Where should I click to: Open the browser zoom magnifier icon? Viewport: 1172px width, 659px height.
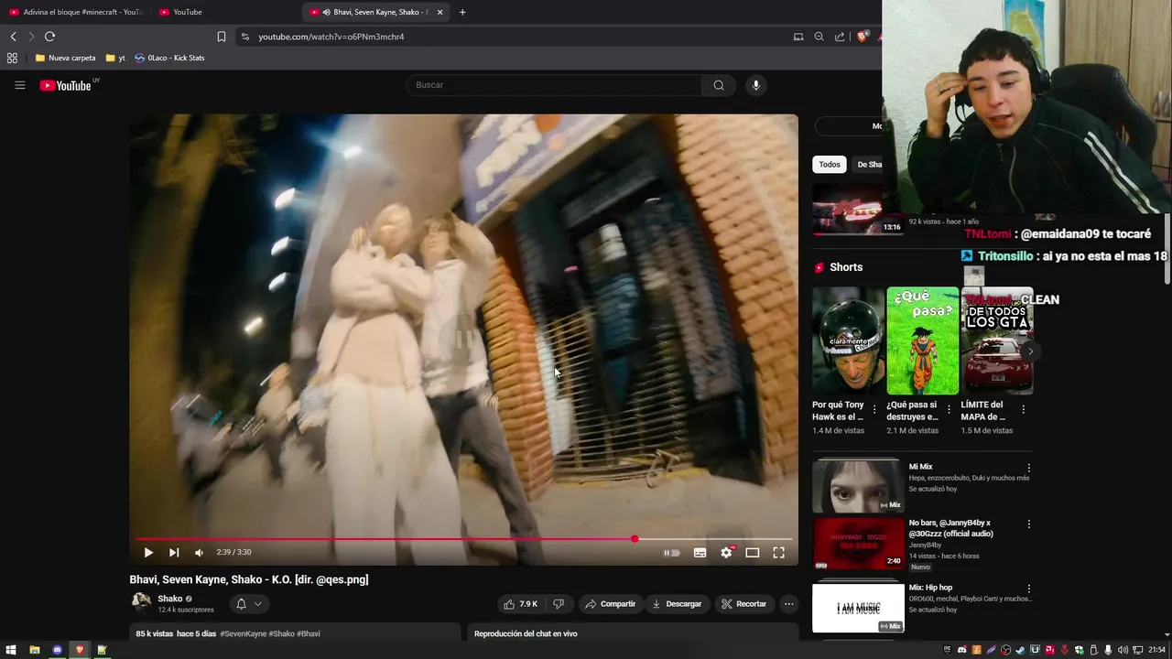pyautogui.click(x=819, y=37)
